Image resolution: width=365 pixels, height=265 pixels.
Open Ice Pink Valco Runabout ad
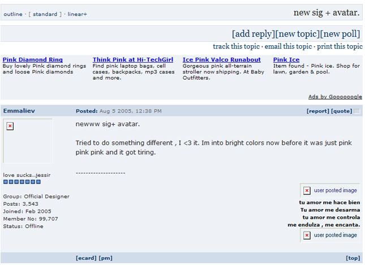point(222,60)
